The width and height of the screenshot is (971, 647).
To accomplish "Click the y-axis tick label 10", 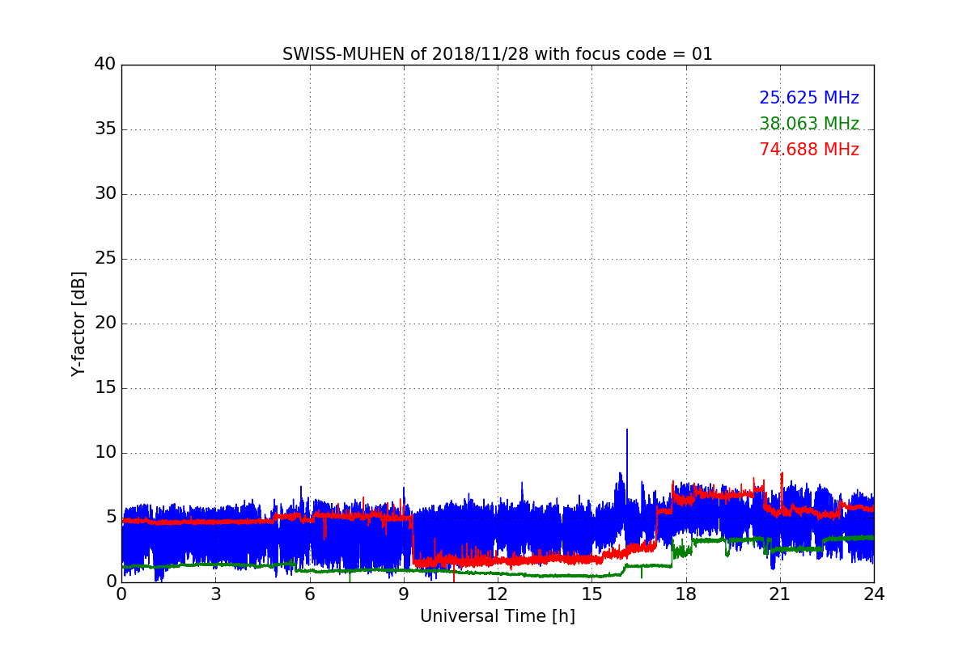I will pos(105,453).
